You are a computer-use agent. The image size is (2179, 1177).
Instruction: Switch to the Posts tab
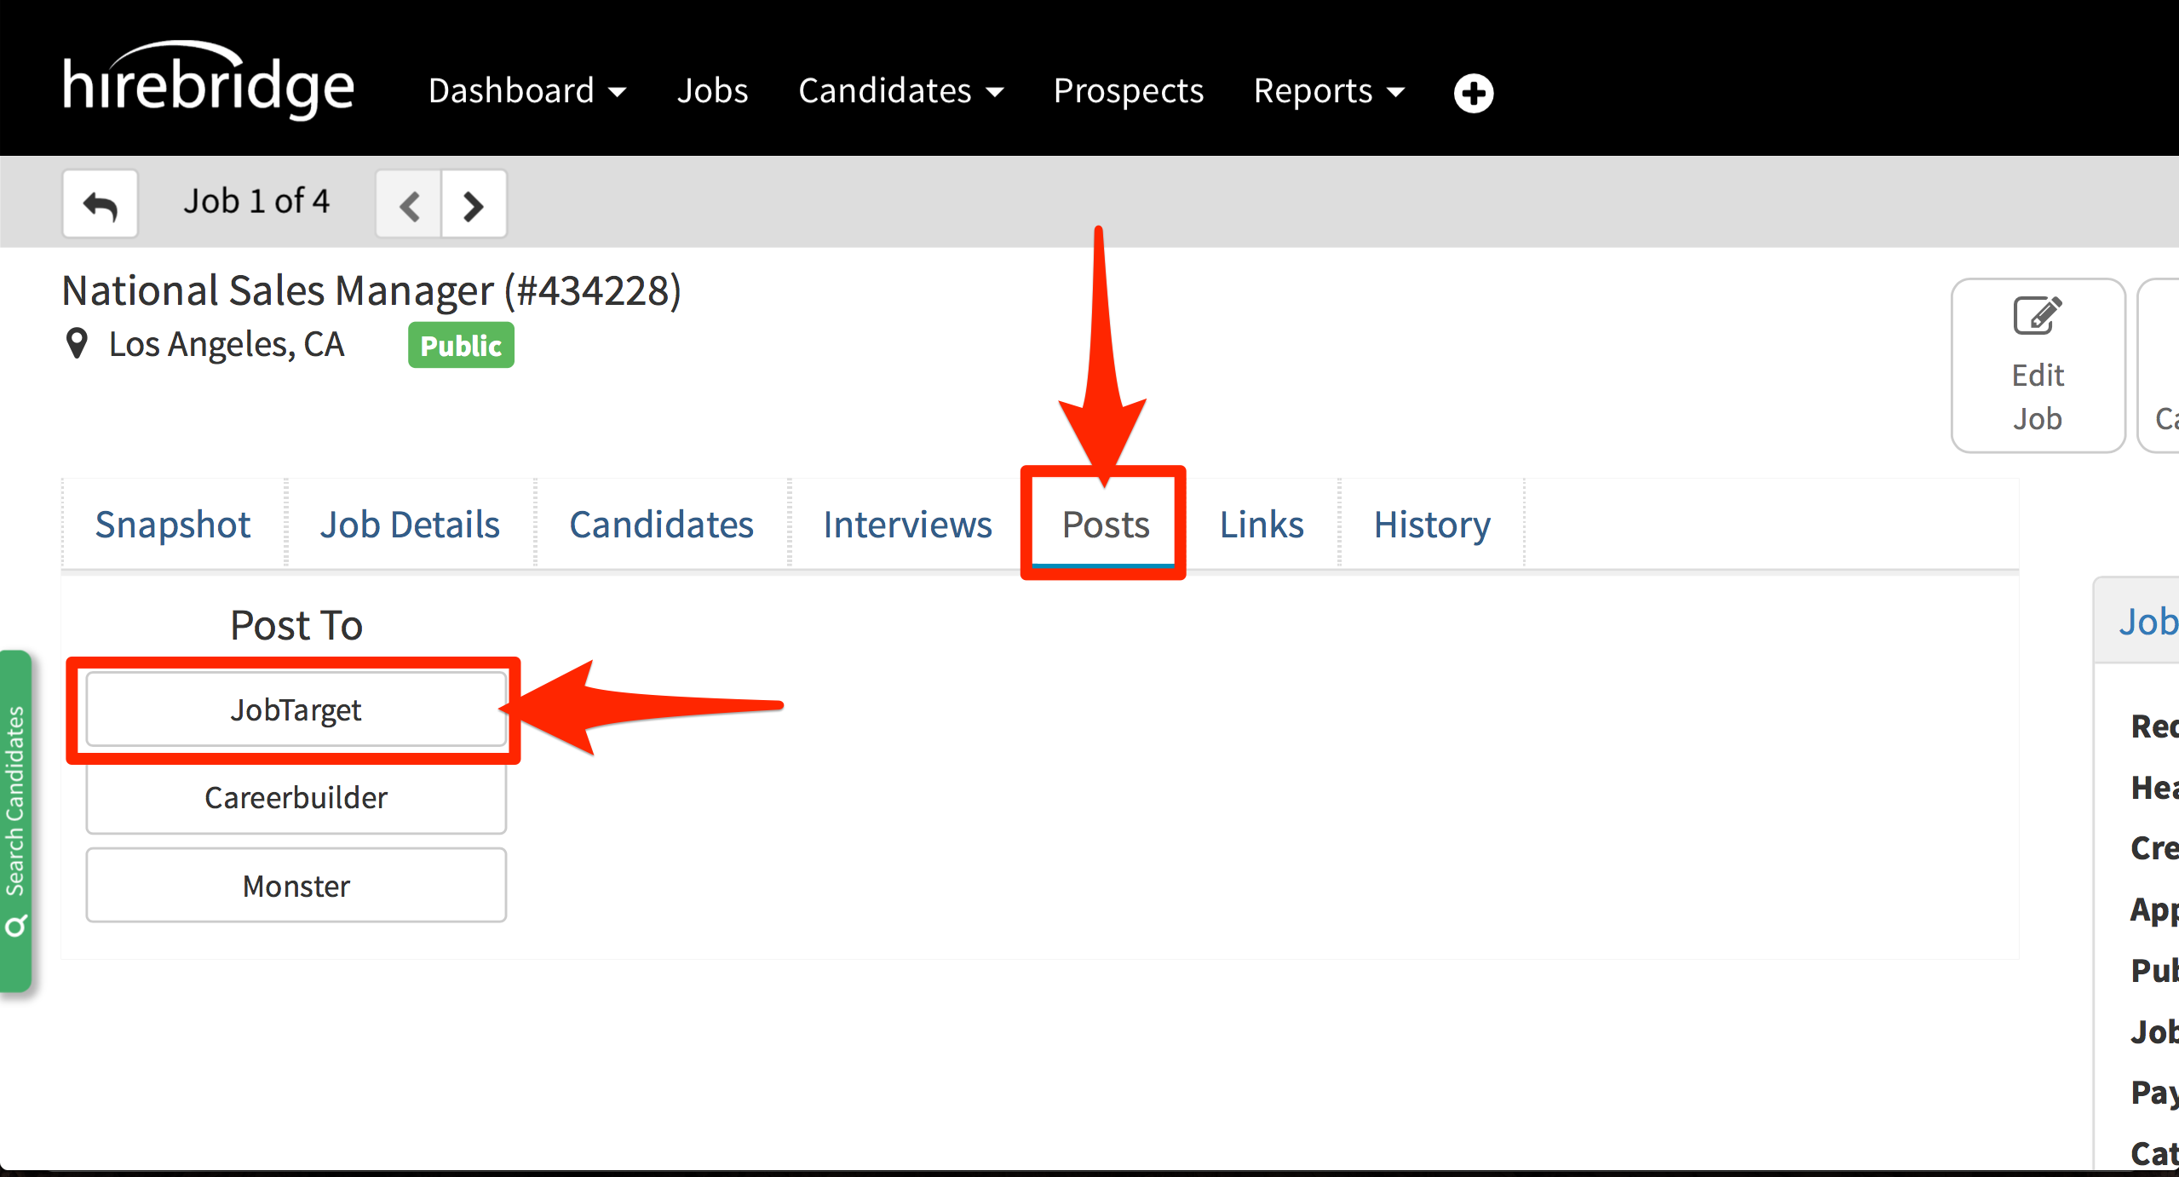(x=1105, y=525)
